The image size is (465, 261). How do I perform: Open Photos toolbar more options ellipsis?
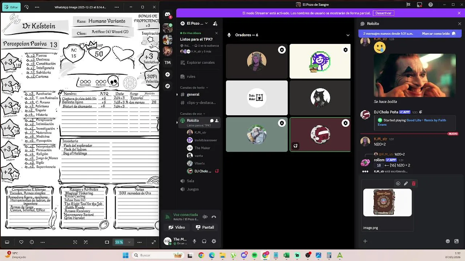(37, 7)
